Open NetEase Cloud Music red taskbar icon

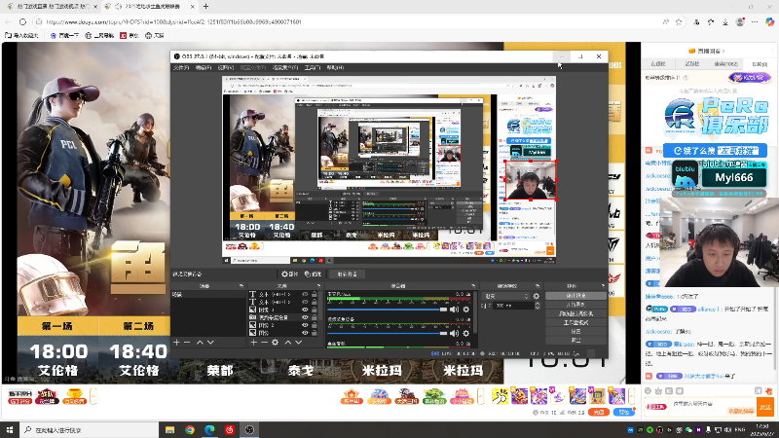click(230, 430)
